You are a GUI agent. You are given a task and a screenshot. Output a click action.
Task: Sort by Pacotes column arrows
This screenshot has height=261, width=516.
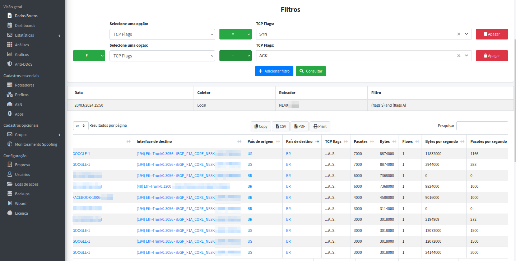tap(372, 142)
